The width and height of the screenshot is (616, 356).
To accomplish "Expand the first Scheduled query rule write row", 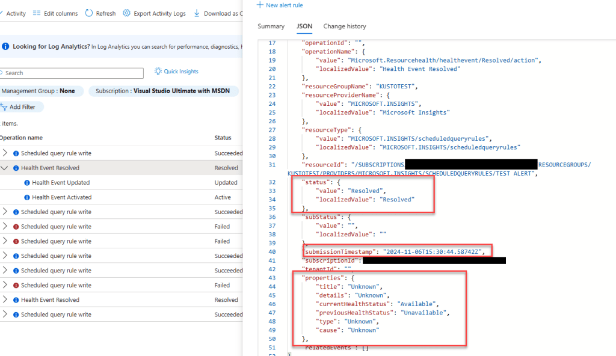I will click(x=5, y=153).
